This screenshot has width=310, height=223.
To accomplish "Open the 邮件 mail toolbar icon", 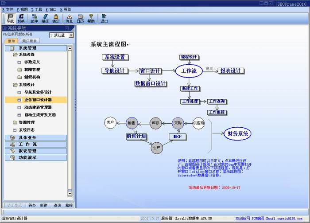I will (x=34, y=19).
